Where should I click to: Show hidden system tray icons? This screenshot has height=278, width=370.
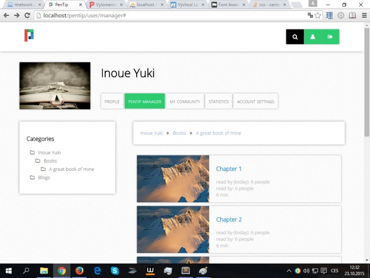[x=289, y=271]
